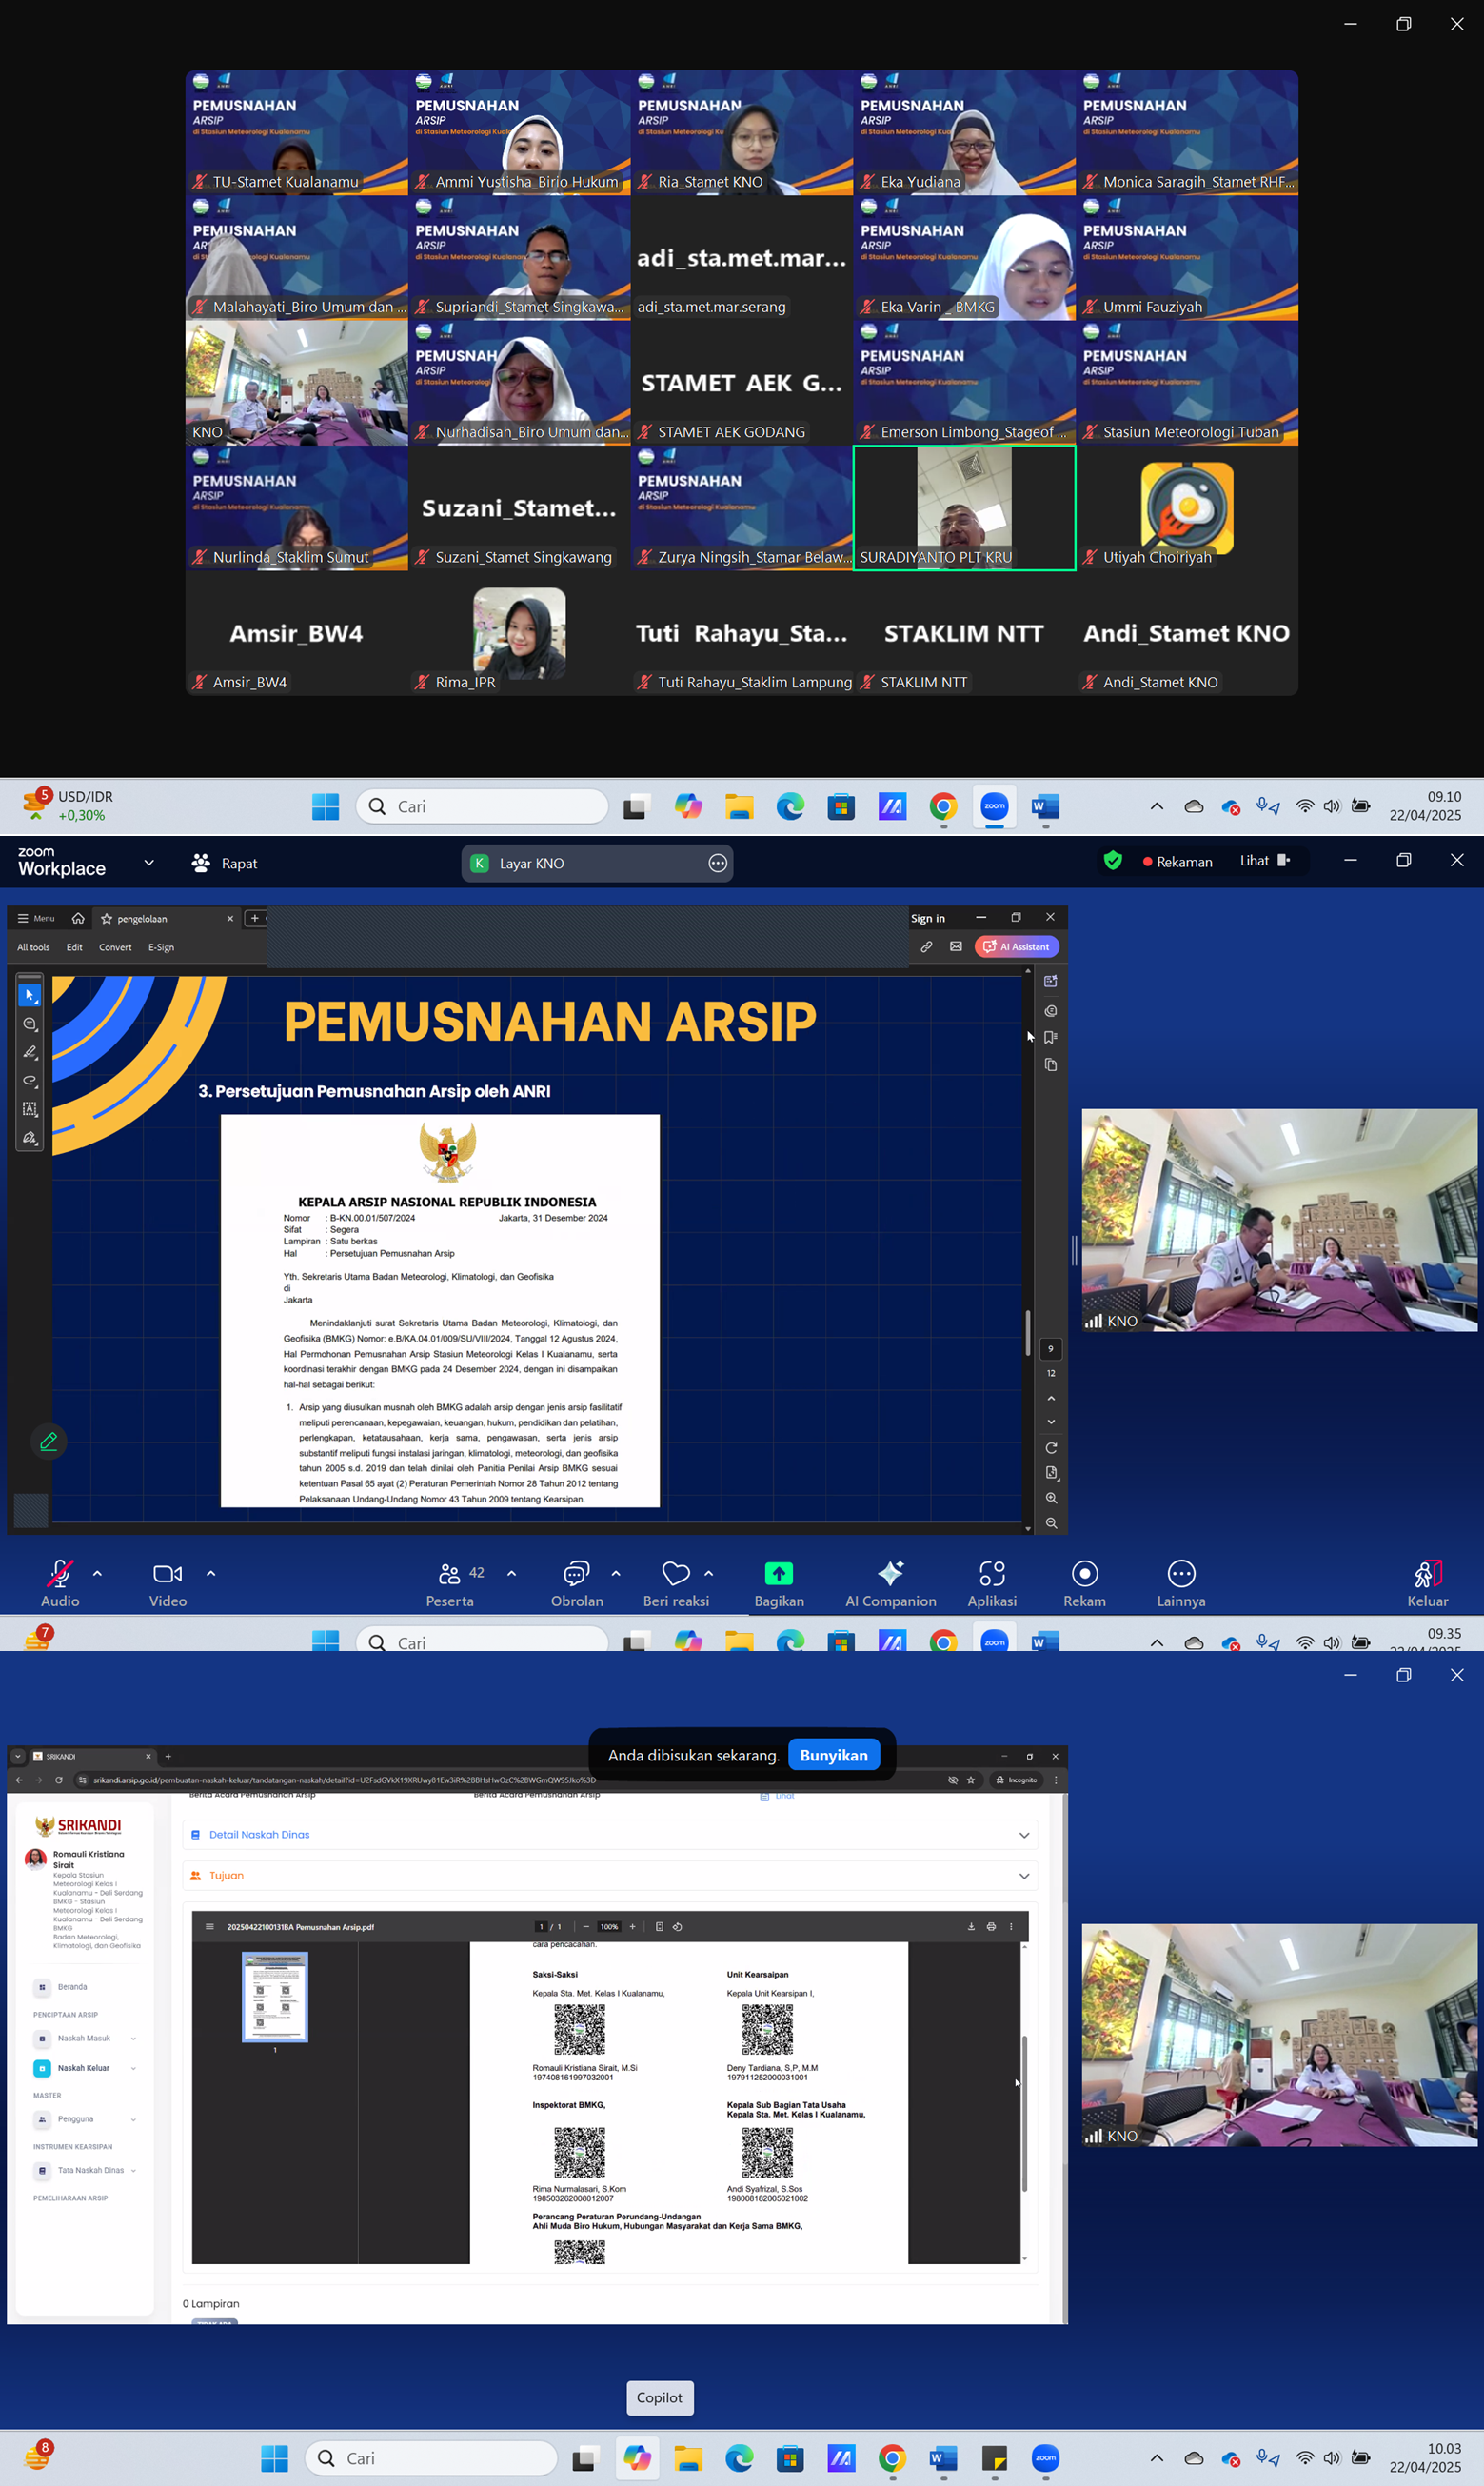Open Zoom Workplace dropdown chevron

149,862
